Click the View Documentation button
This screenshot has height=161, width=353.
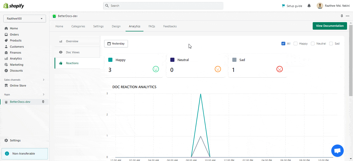330,26
